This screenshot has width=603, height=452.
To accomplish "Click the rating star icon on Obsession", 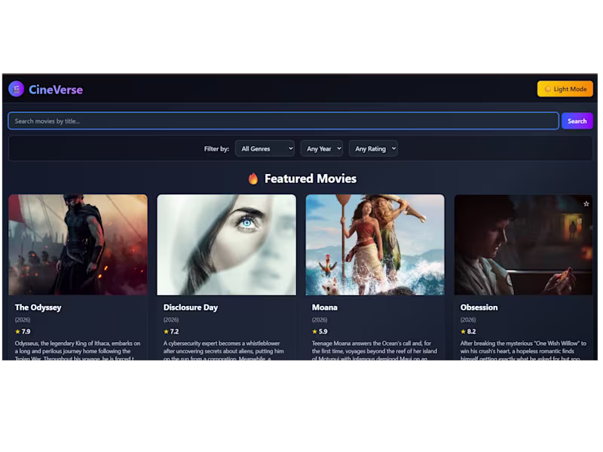I will point(463,331).
